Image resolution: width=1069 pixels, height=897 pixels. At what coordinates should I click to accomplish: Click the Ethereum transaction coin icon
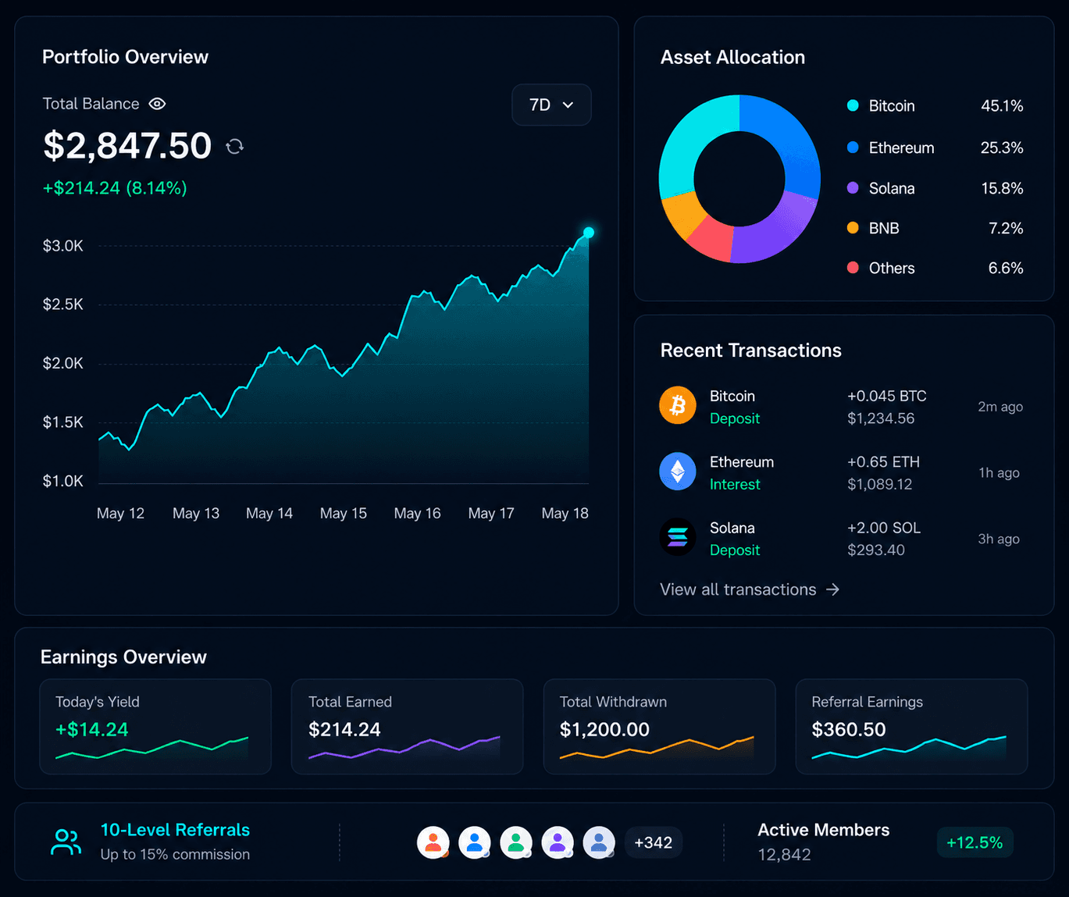coord(677,472)
